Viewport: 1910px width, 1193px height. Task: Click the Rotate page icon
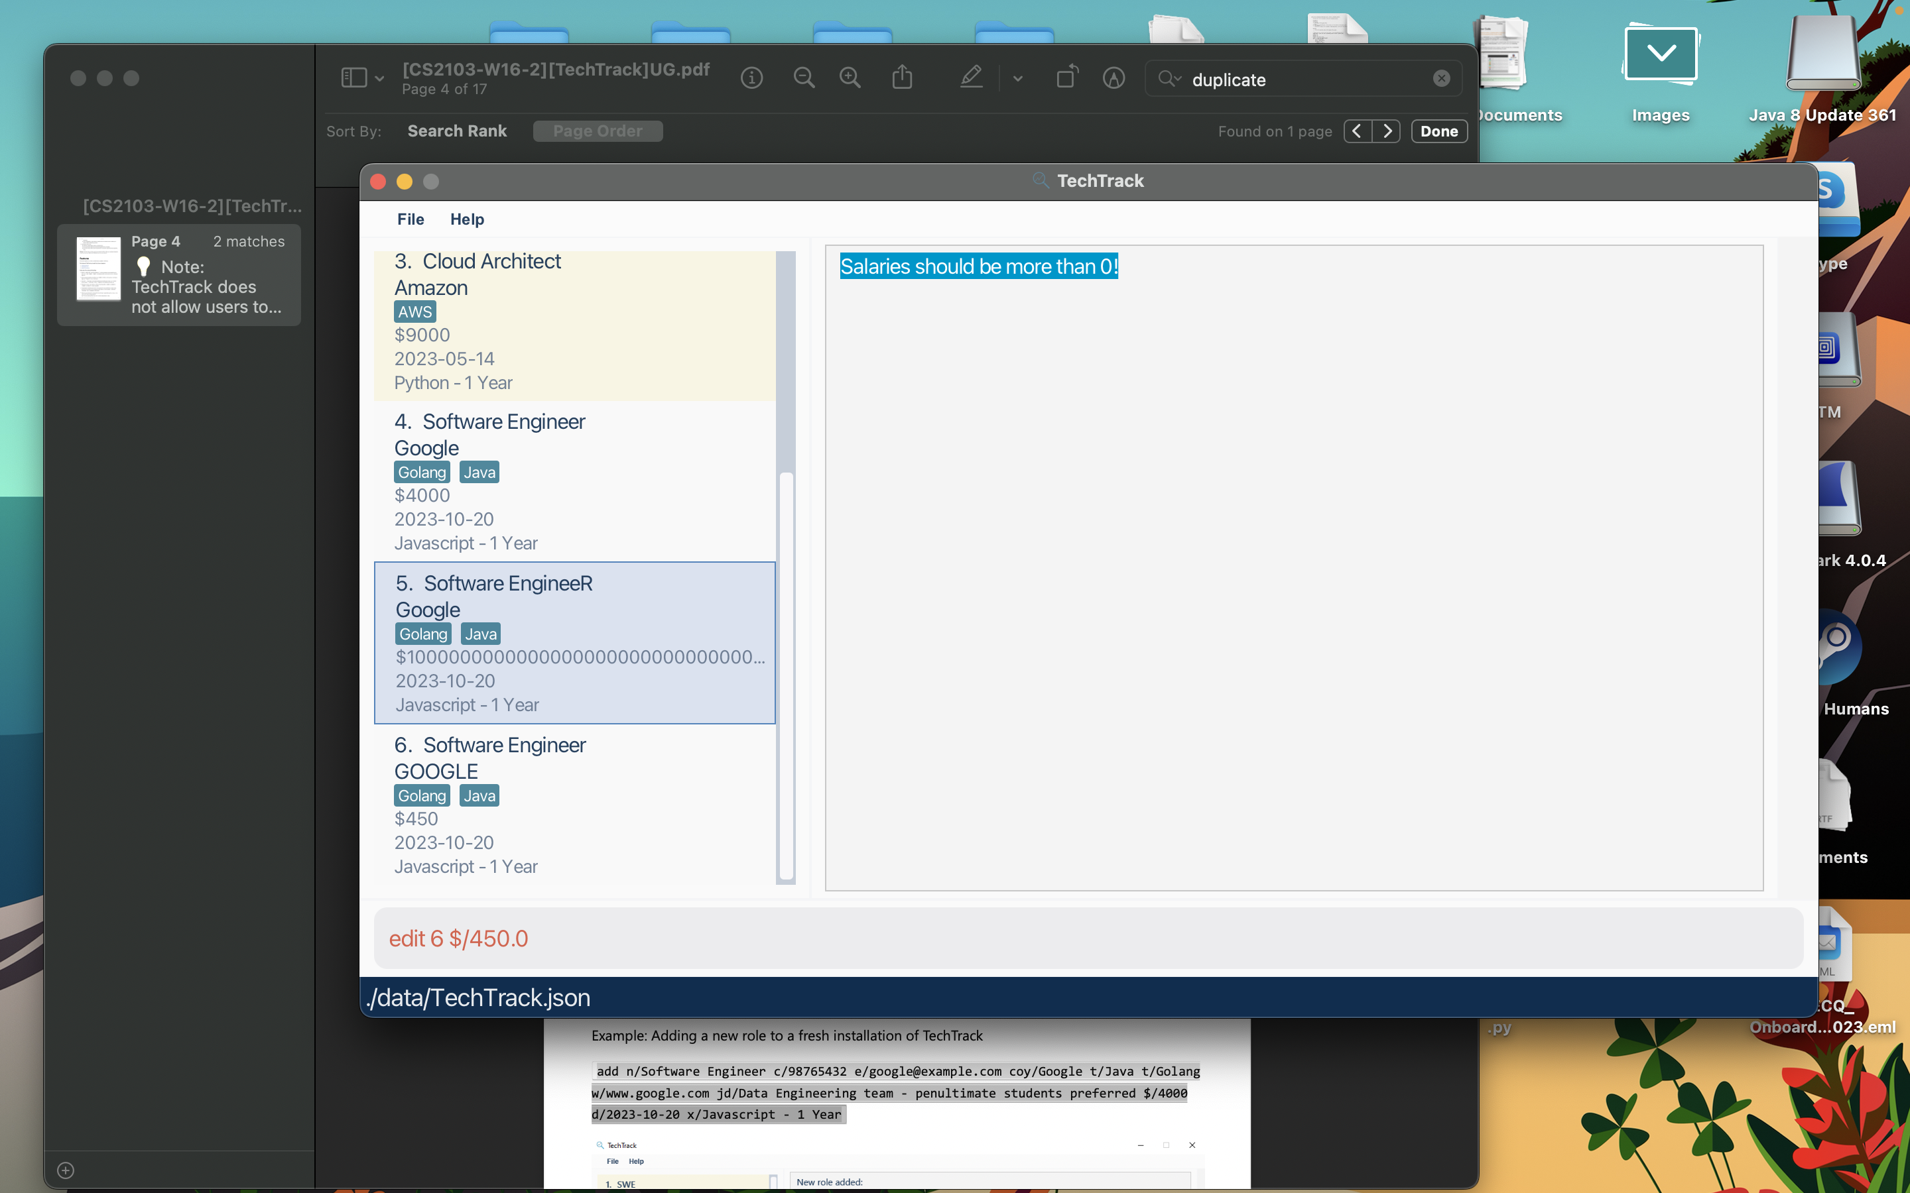(1067, 78)
